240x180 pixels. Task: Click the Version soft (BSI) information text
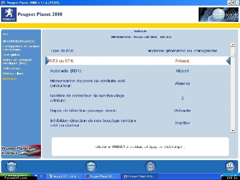coord(141,37)
